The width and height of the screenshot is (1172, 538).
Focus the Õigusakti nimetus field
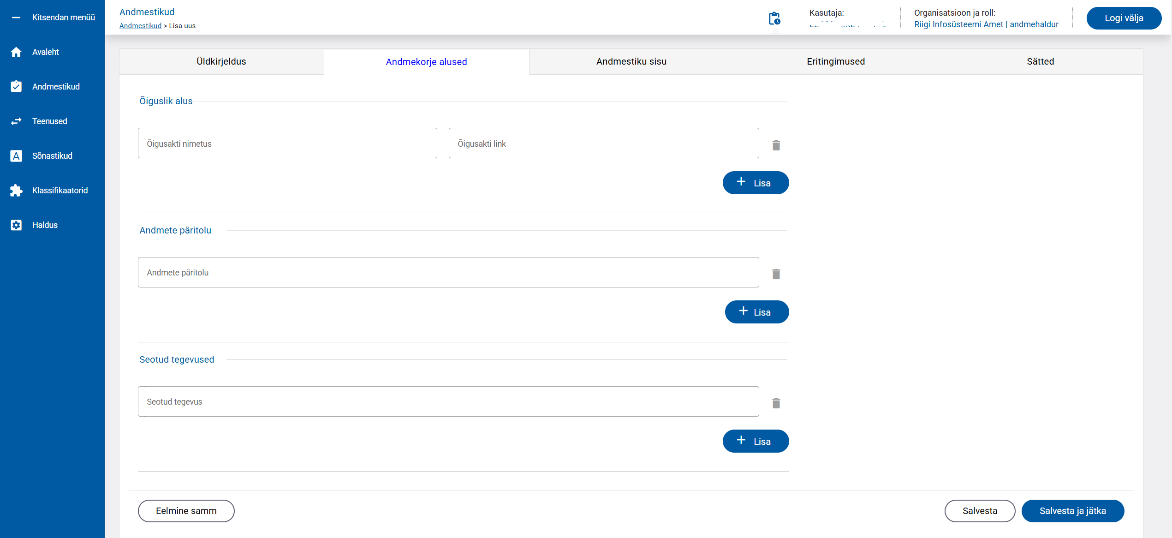[x=287, y=143]
